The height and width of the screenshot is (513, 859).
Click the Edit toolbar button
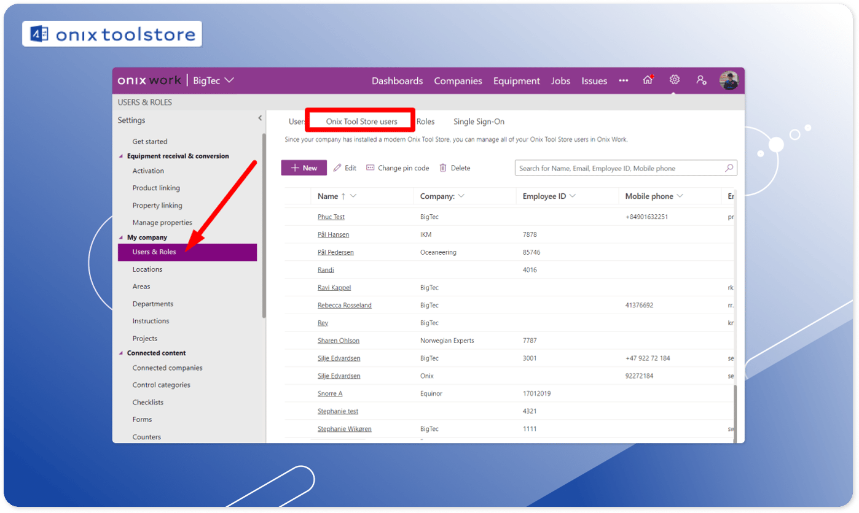click(345, 168)
